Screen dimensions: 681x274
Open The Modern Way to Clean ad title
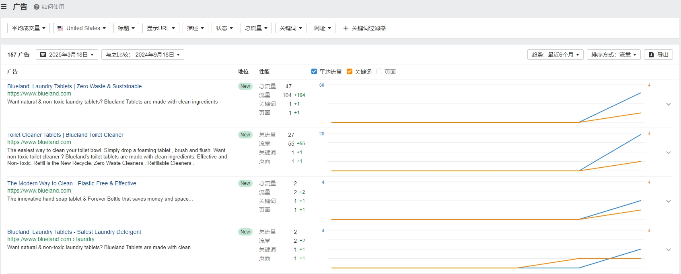click(x=72, y=183)
